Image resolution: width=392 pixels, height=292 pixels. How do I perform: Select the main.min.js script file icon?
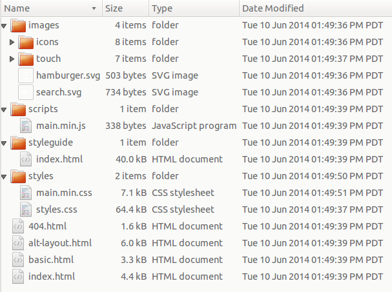click(x=26, y=126)
